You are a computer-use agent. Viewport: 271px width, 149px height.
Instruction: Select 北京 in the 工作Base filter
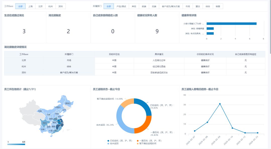pyautogui.click(x=40, y=6)
